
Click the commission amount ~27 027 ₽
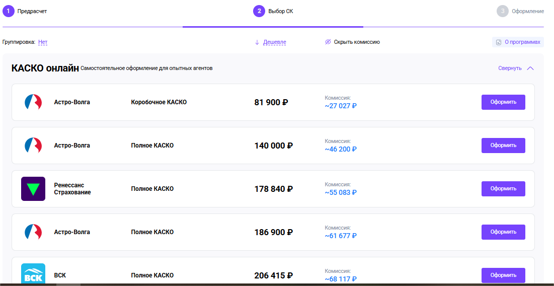(341, 106)
